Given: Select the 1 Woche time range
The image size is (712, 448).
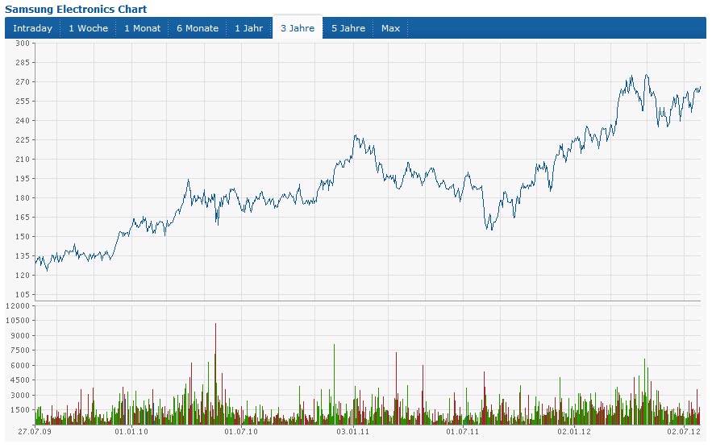Looking at the screenshot, I should click(x=88, y=28).
